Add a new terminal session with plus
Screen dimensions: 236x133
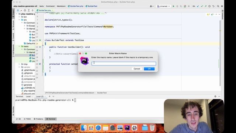click(49, 96)
